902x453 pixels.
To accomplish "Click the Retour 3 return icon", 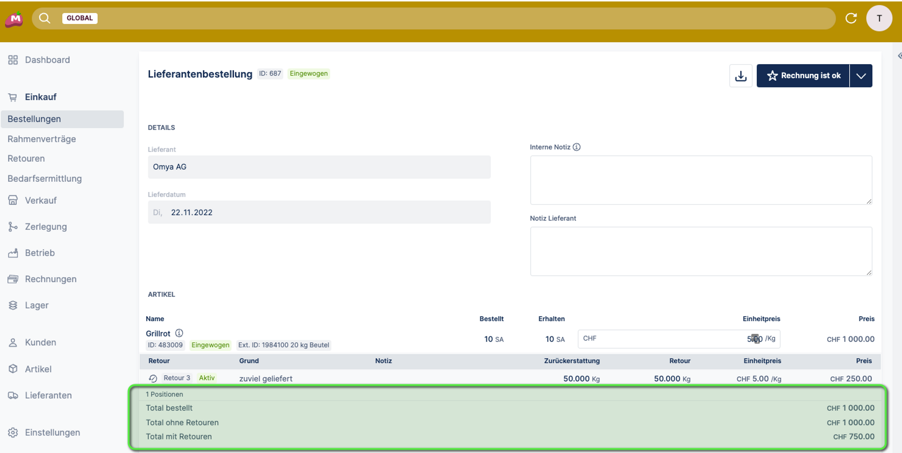I will pyautogui.click(x=153, y=378).
